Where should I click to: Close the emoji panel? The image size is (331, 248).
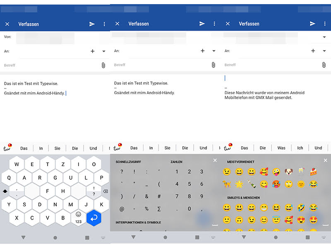coord(326,160)
